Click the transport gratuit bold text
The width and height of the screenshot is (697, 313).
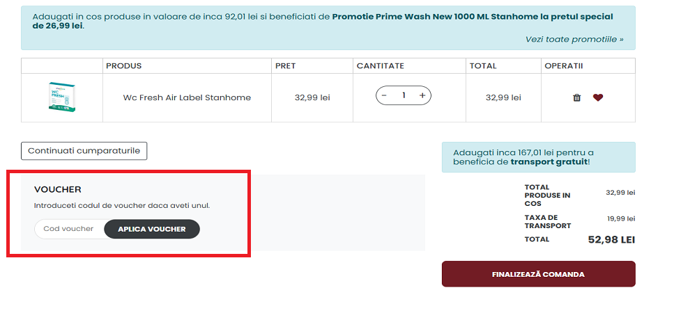pos(549,162)
